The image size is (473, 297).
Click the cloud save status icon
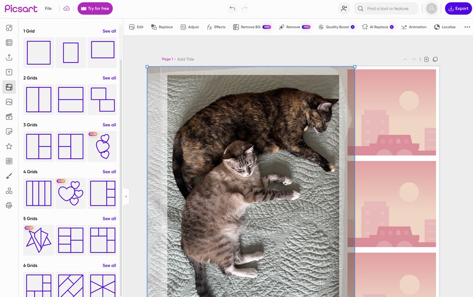(67, 8)
